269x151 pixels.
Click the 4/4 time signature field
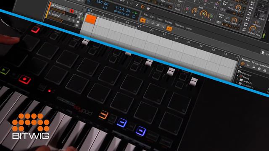105,8
